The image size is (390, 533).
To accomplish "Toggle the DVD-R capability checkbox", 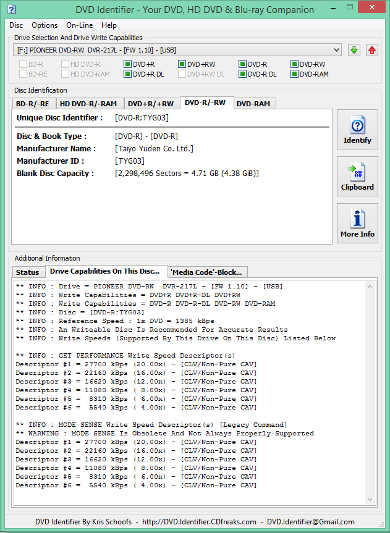I will tap(242, 64).
